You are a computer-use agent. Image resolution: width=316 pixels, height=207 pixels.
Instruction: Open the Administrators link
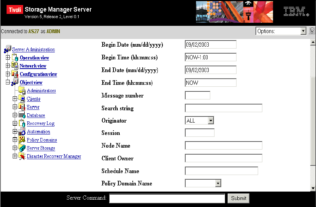[41, 91]
